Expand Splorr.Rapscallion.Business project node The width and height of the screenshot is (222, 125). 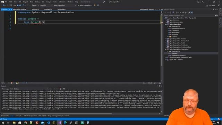coord(165,39)
